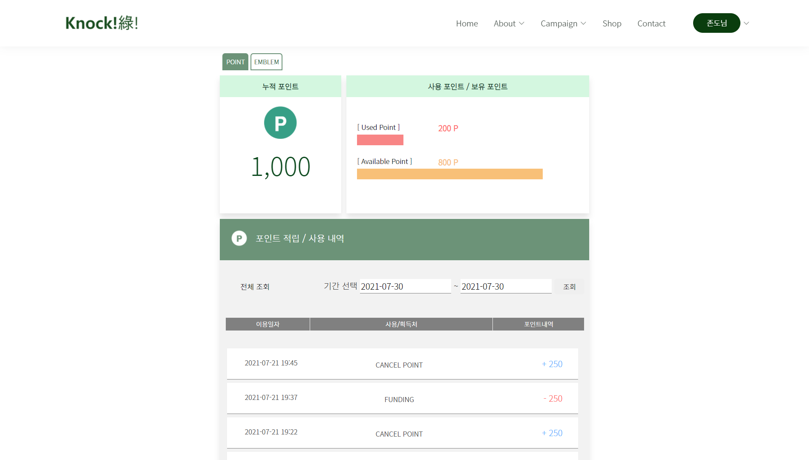
Task: Switch to the EMBLEM tab
Action: (x=266, y=62)
